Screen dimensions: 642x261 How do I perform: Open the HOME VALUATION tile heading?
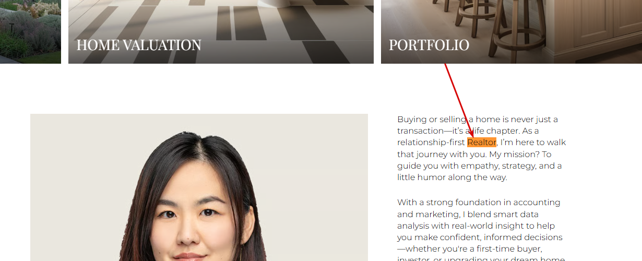pos(139,45)
